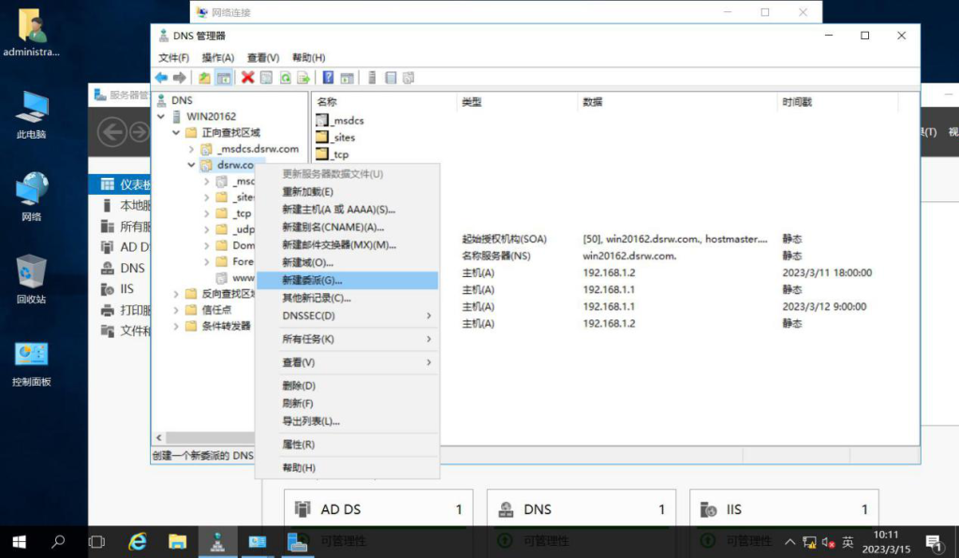Expand conditional forwarders node

176,326
